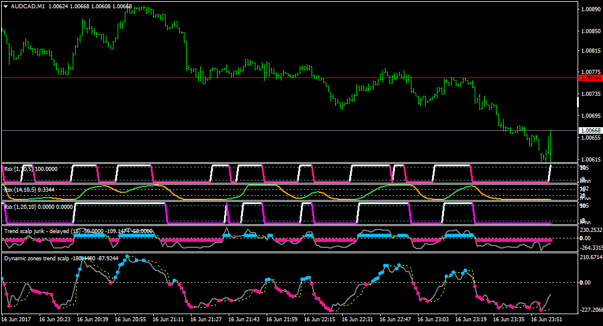
Task: Click the 230.2532 value on Trend scalp scale
Action: (x=591, y=230)
